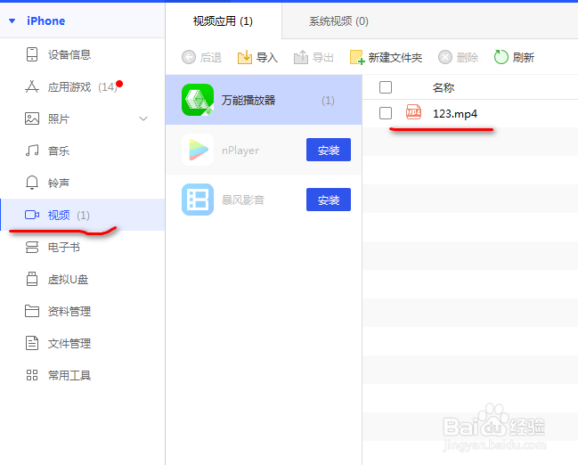The image size is (578, 465).
Task: Open the 常用工具 grid icon
Action: pyautogui.click(x=32, y=375)
